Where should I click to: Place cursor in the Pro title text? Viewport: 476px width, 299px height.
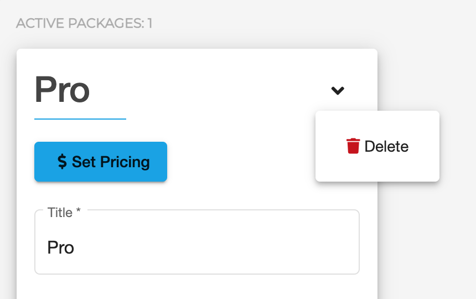(x=61, y=248)
